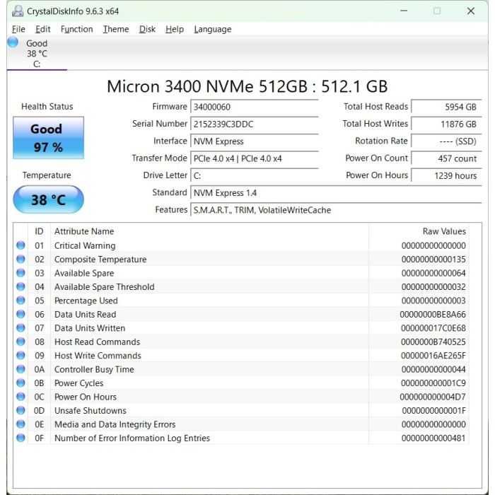Click the ID column header
Screen dimensions: 495x495
pos(39,231)
